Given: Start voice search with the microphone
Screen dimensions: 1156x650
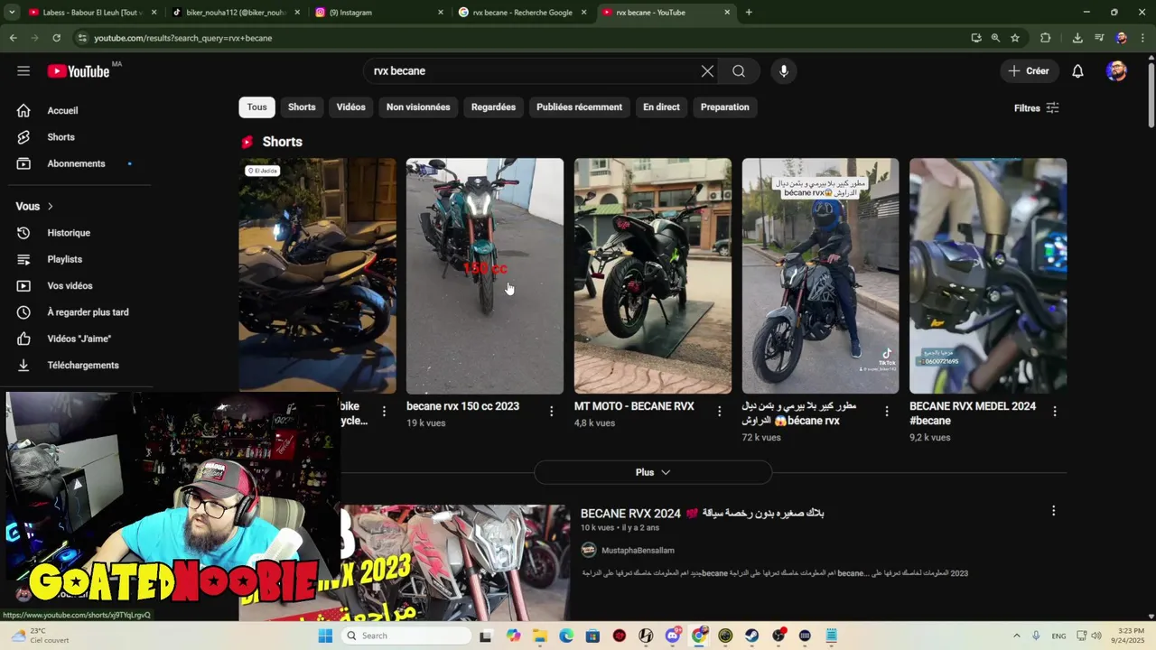Looking at the screenshot, I should (783, 71).
